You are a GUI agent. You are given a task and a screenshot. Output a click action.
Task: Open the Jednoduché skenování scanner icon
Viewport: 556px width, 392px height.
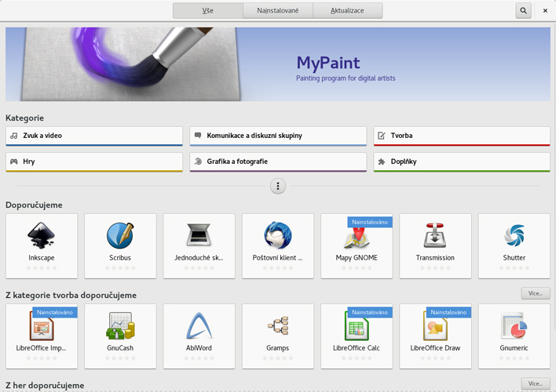pyautogui.click(x=199, y=235)
